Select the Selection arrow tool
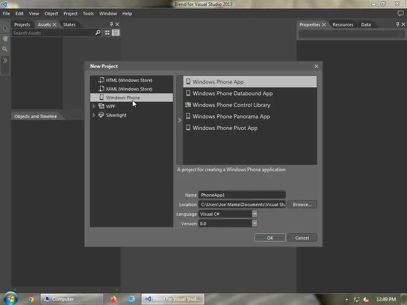Screen dimensions: 407x305 click(x=5, y=28)
